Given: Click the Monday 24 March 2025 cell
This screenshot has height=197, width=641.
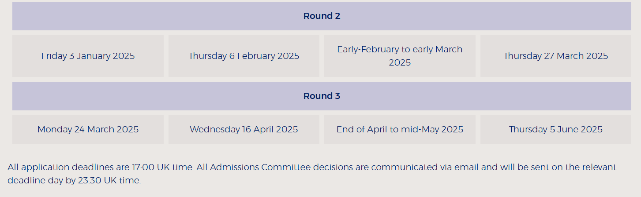Looking at the screenshot, I should 88,130.
